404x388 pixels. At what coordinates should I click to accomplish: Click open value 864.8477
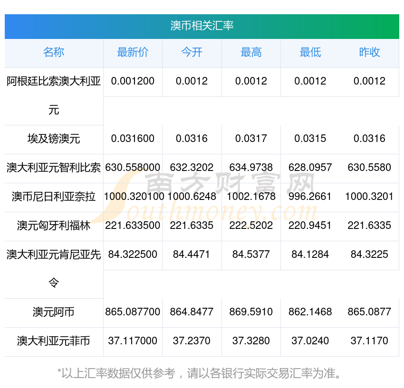click(x=192, y=312)
